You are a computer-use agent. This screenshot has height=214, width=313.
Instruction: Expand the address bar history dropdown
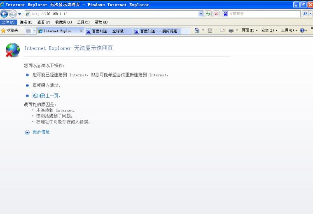coord(201,14)
